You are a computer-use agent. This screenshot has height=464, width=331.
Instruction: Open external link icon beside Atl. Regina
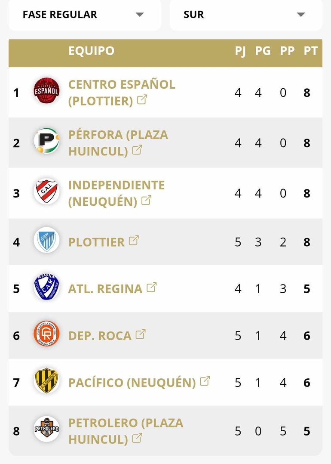(152, 288)
